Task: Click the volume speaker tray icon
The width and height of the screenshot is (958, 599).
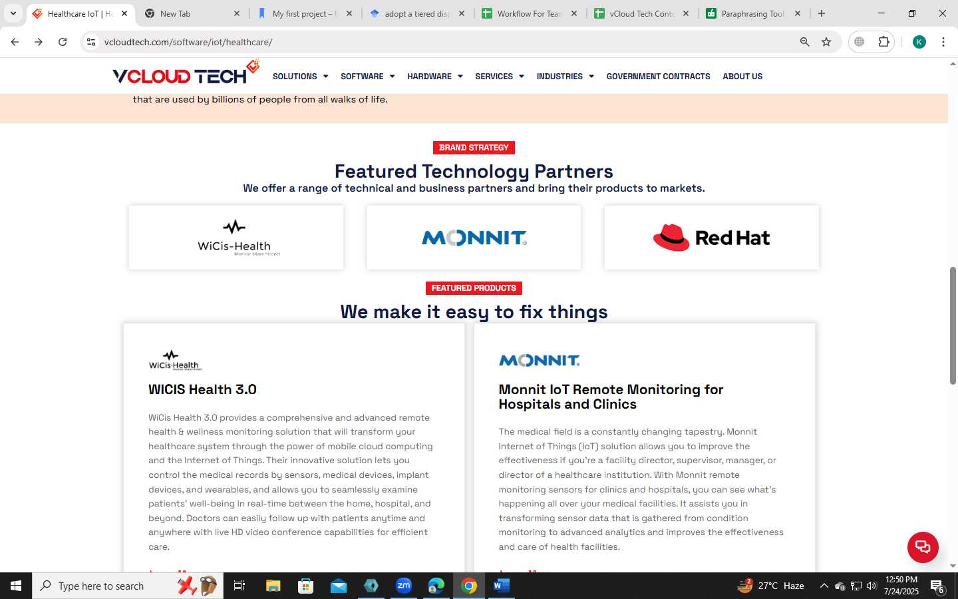Action: 872,586
